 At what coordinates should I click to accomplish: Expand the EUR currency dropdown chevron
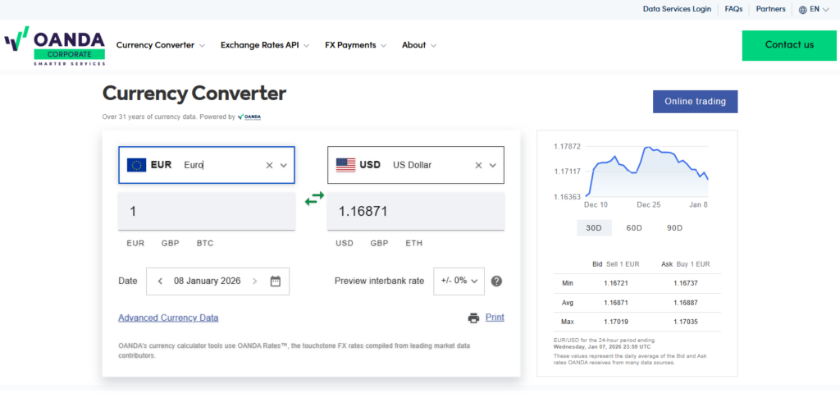coord(284,165)
